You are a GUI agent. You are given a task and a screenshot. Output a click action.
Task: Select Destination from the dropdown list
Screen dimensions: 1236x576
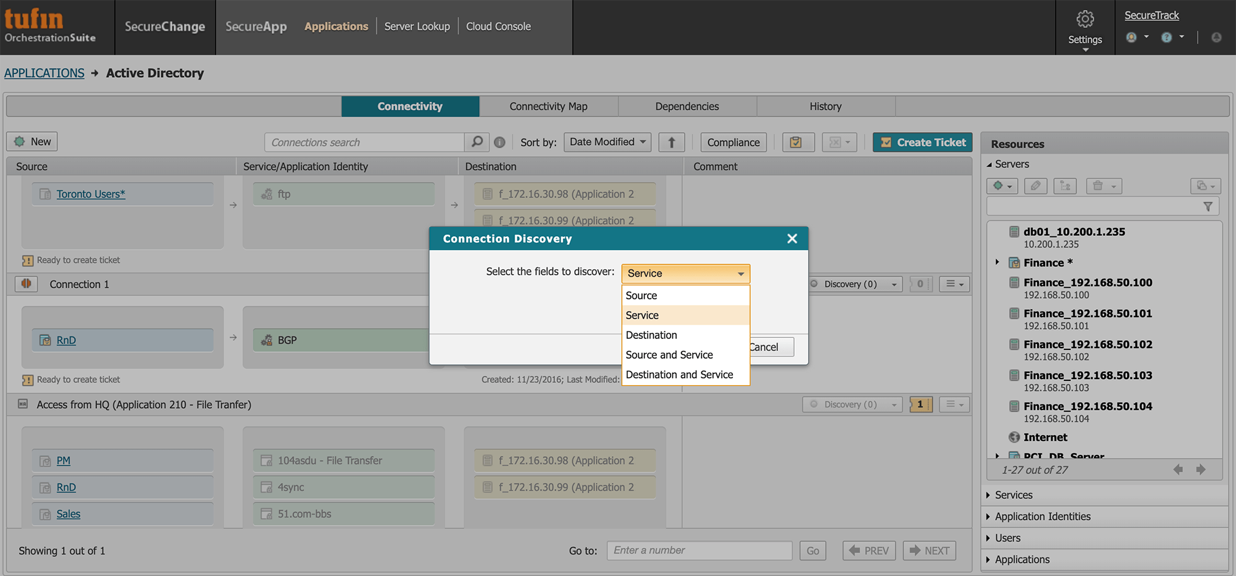click(685, 335)
